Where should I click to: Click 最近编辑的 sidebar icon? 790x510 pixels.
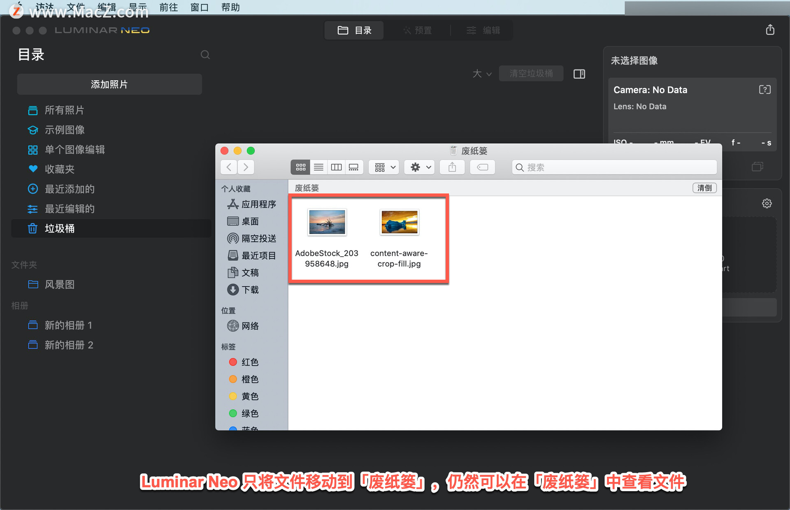pos(32,209)
